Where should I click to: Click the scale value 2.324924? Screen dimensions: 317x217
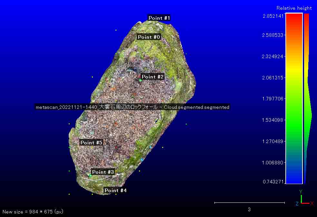272,56
